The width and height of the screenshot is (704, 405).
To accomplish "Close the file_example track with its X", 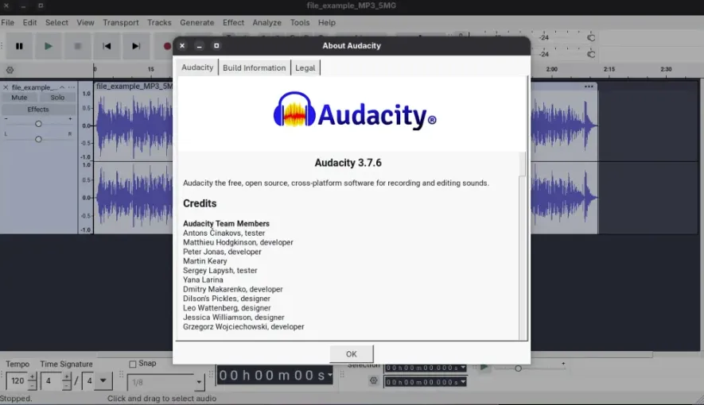I will 6,87.
